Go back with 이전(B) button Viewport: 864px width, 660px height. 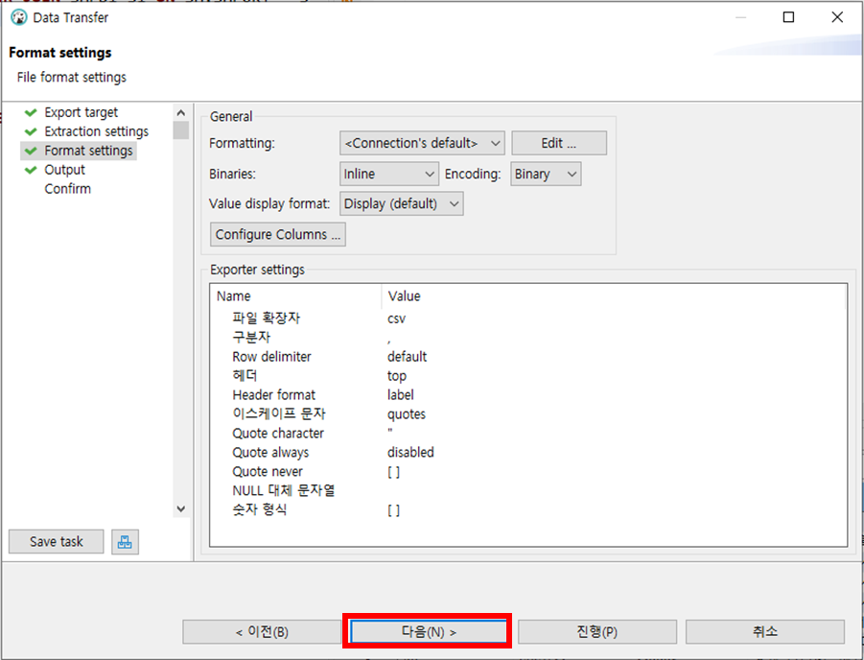coord(263,632)
